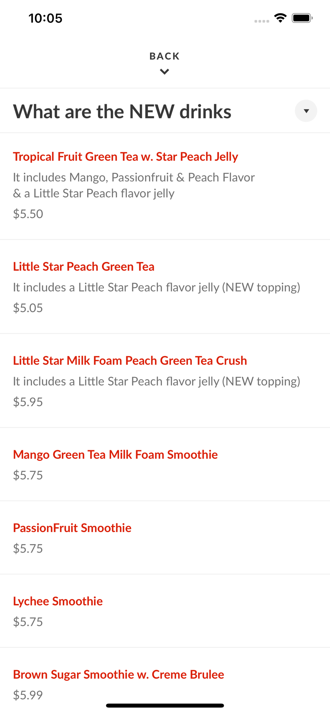Click the down chevron under BACK
The height and width of the screenshot is (714, 330).
(x=164, y=72)
